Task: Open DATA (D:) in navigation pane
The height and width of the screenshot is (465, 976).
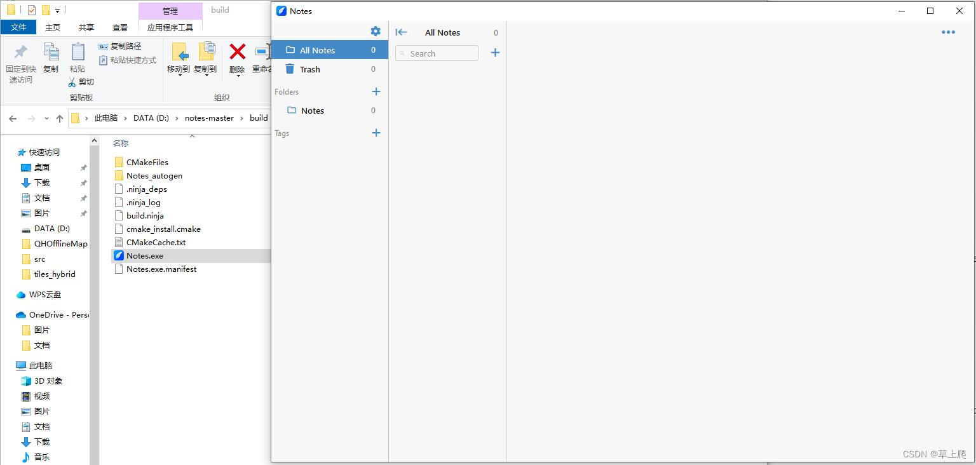Action: tap(45, 229)
